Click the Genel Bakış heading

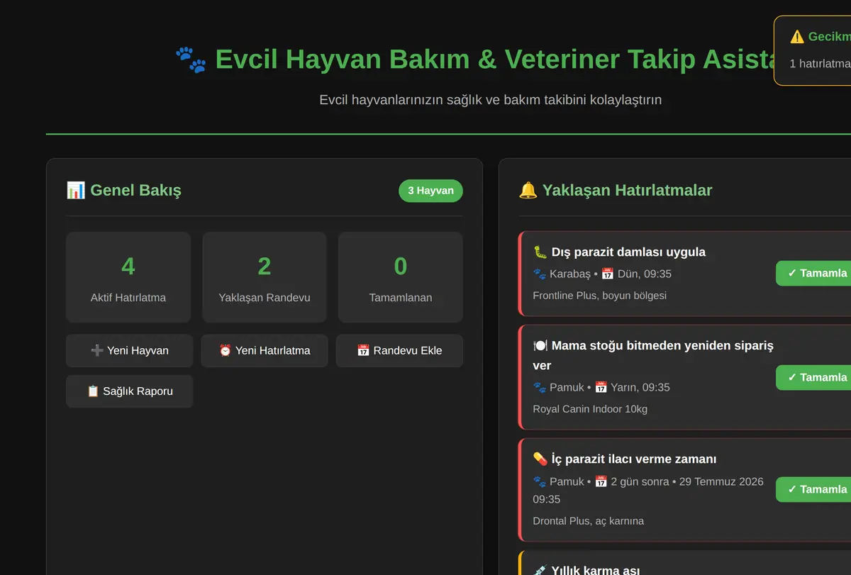(x=135, y=190)
